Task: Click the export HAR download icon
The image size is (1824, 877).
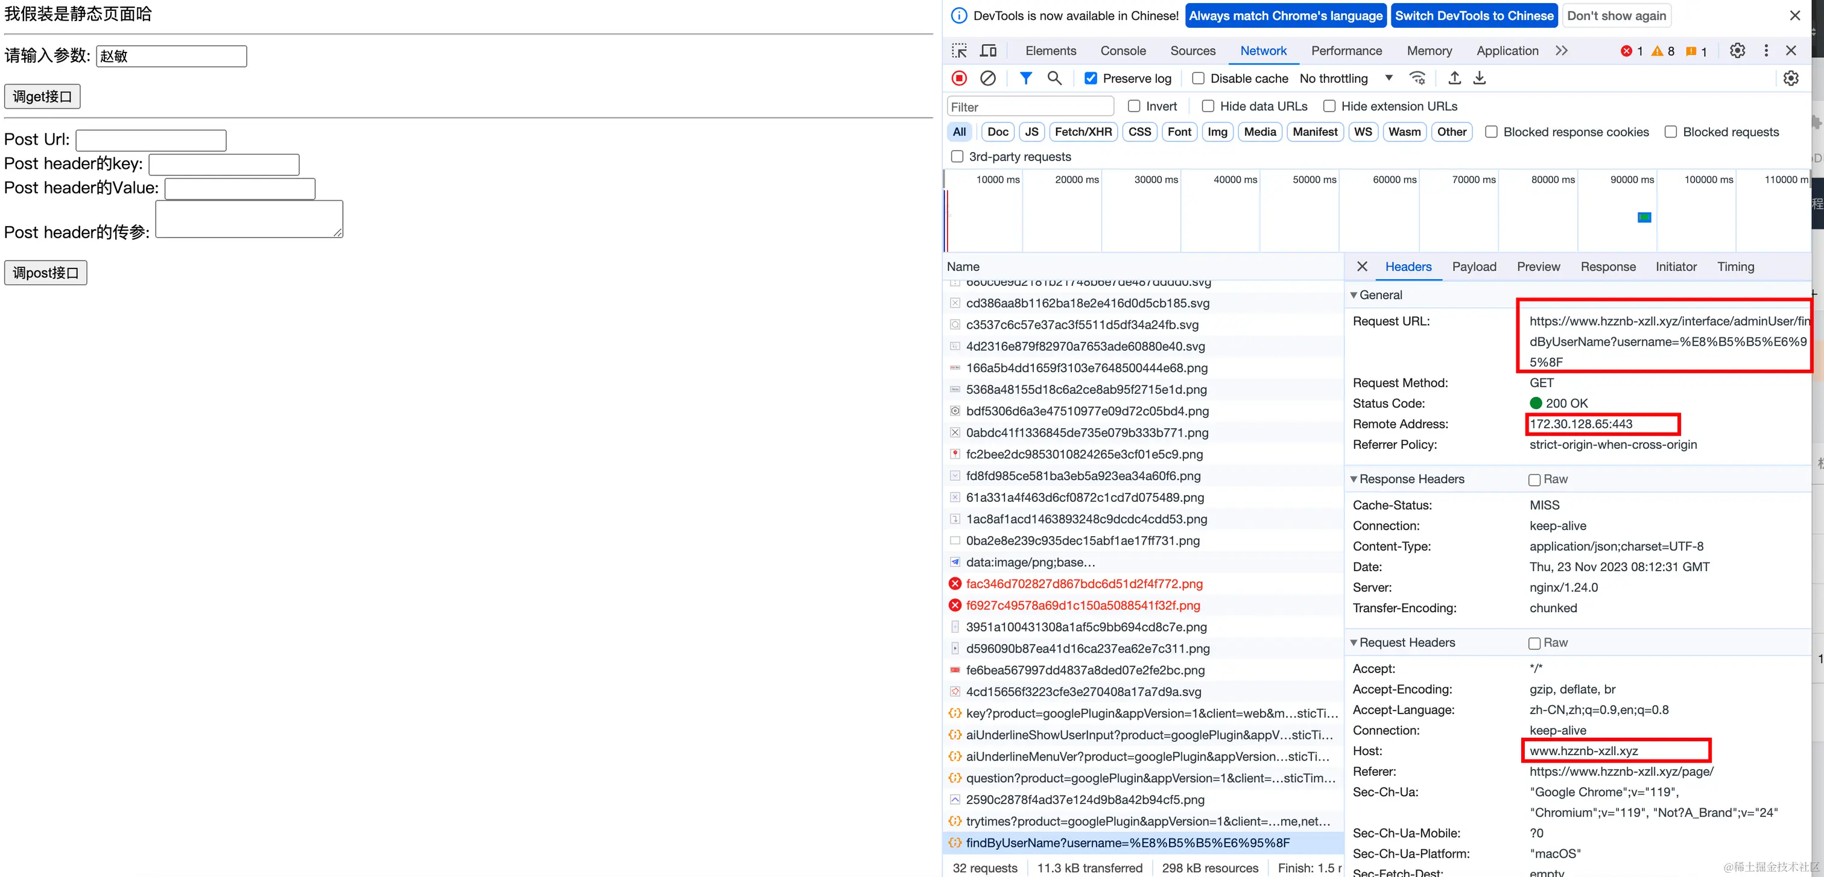Action: 1479,78
